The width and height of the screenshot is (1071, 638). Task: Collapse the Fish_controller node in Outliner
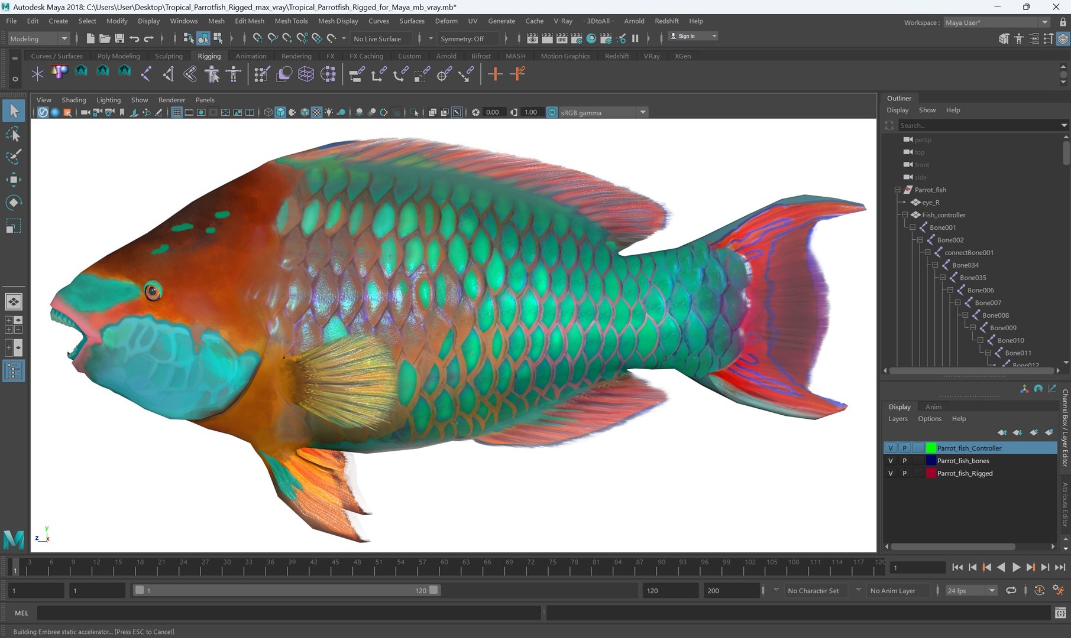(x=905, y=215)
